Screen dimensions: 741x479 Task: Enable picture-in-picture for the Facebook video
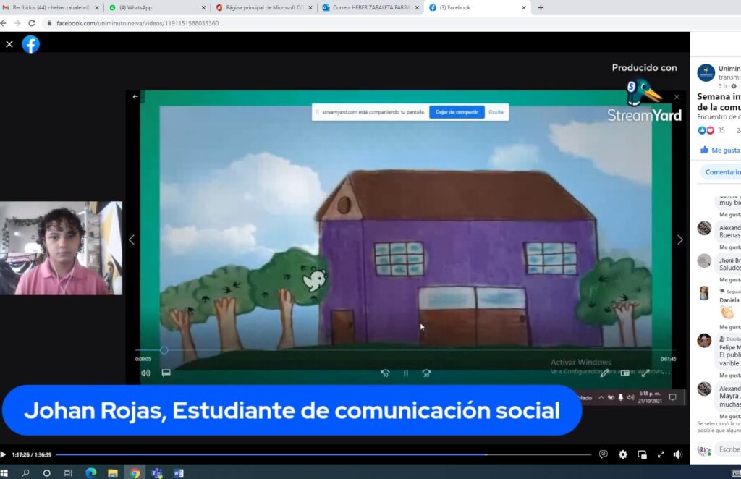click(642, 454)
